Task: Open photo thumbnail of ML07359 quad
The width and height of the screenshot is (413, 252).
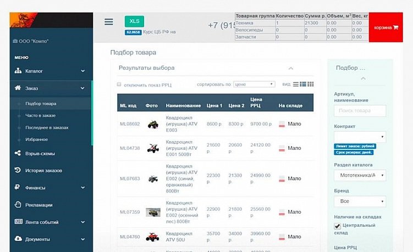Action: point(153,212)
